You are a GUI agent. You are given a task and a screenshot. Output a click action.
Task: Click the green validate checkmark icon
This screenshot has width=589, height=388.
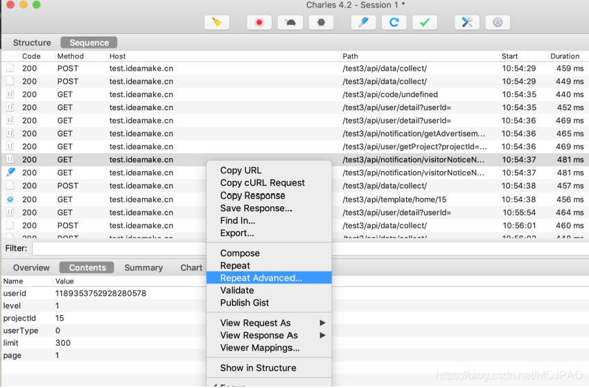point(425,23)
